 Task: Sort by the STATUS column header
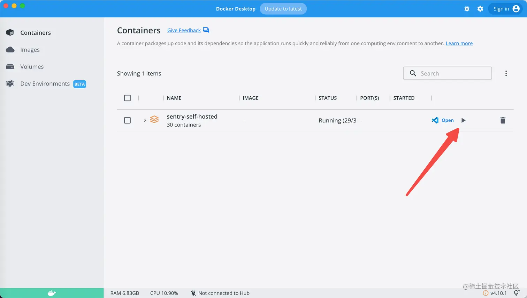click(x=328, y=98)
